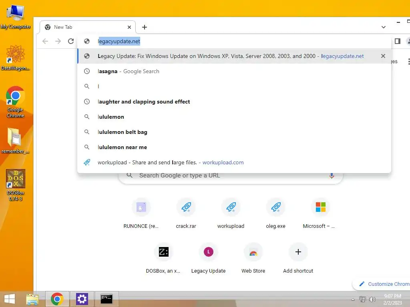Select the lasagna Google Search suggestion
This screenshot has height=307, width=410.
pos(234,71)
